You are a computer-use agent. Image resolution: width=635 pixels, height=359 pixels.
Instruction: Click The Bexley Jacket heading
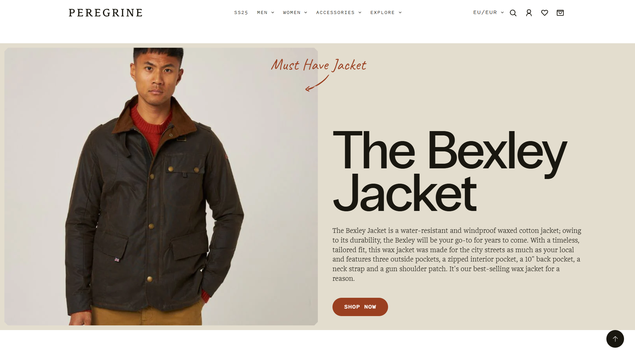pyautogui.click(x=449, y=171)
